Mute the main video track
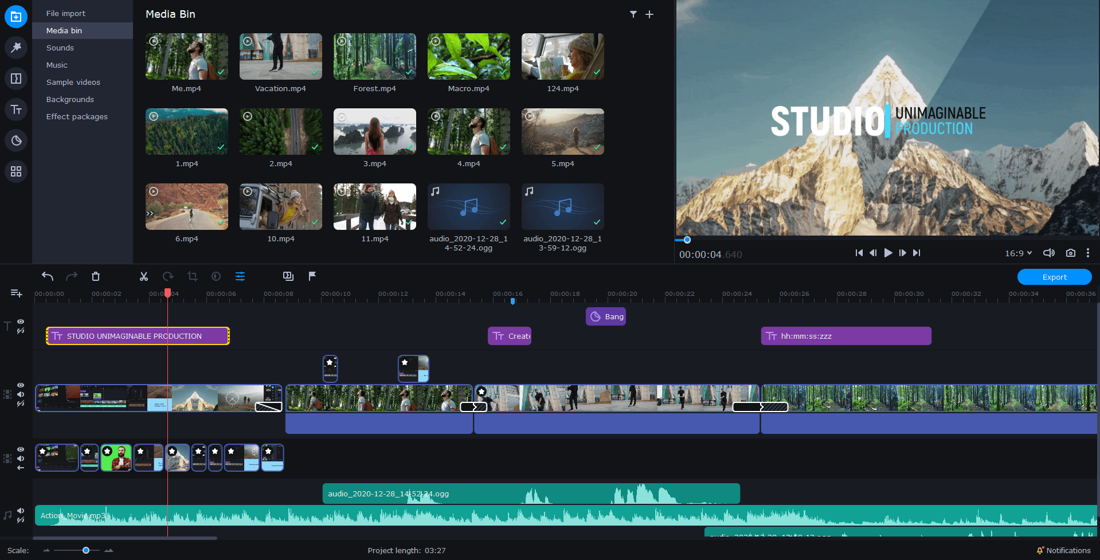 20,394
